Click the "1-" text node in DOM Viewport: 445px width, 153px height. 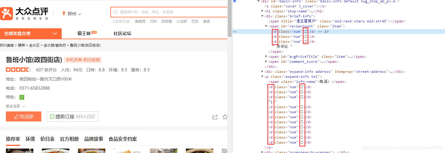[x=273, y=102]
